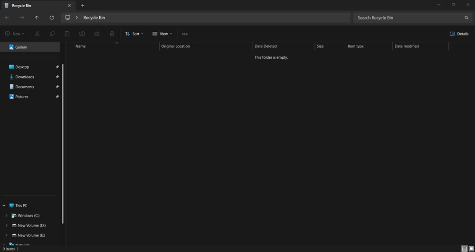This screenshot has width=475, height=252.
Task: Add a new tab with plus button
Action: coord(83,6)
